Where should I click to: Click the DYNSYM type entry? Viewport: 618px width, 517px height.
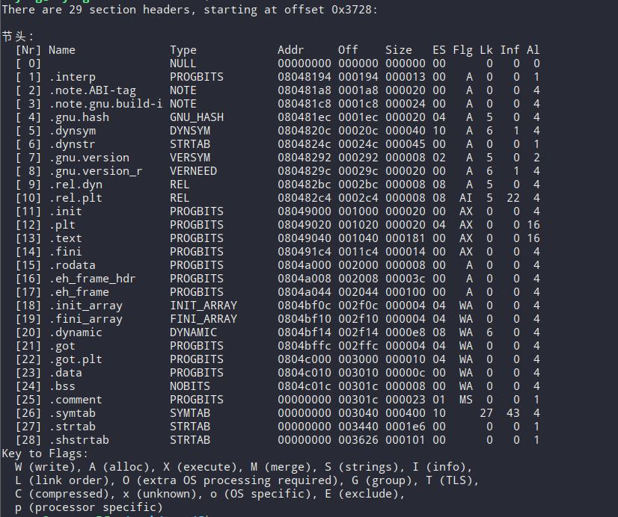tap(190, 131)
